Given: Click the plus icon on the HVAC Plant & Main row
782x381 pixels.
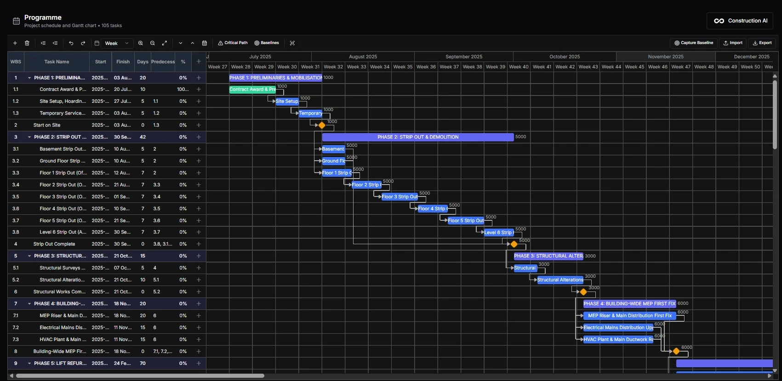Looking at the screenshot, I should 199,340.
